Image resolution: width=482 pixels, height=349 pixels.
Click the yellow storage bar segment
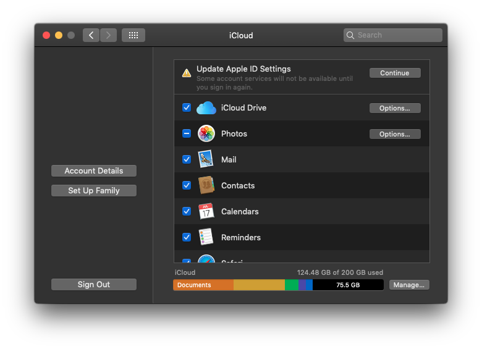click(x=259, y=285)
